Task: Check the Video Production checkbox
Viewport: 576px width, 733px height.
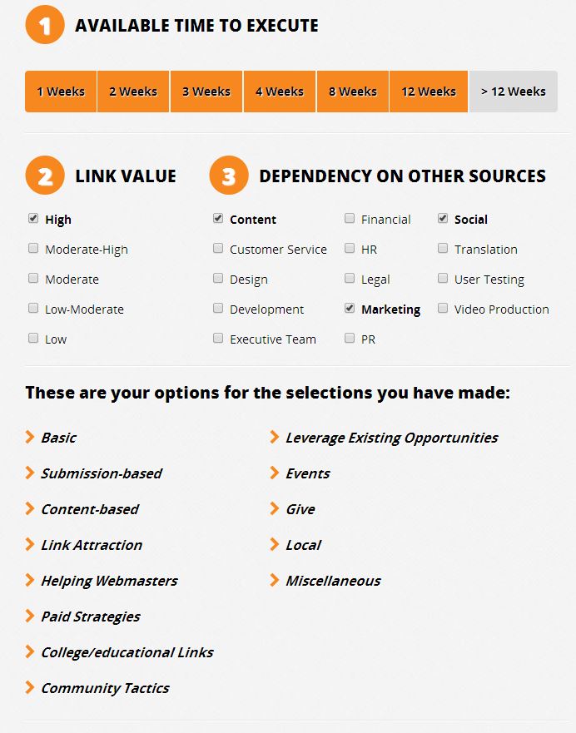Action: point(443,308)
